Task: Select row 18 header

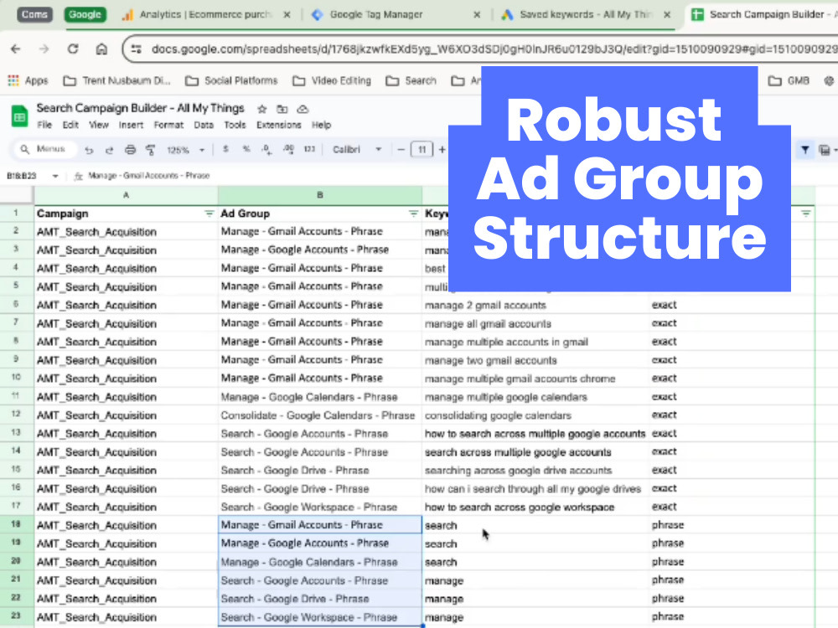Action: click(x=16, y=525)
